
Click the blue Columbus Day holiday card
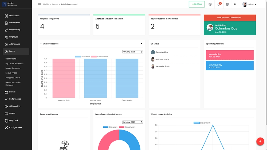click(230, 66)
